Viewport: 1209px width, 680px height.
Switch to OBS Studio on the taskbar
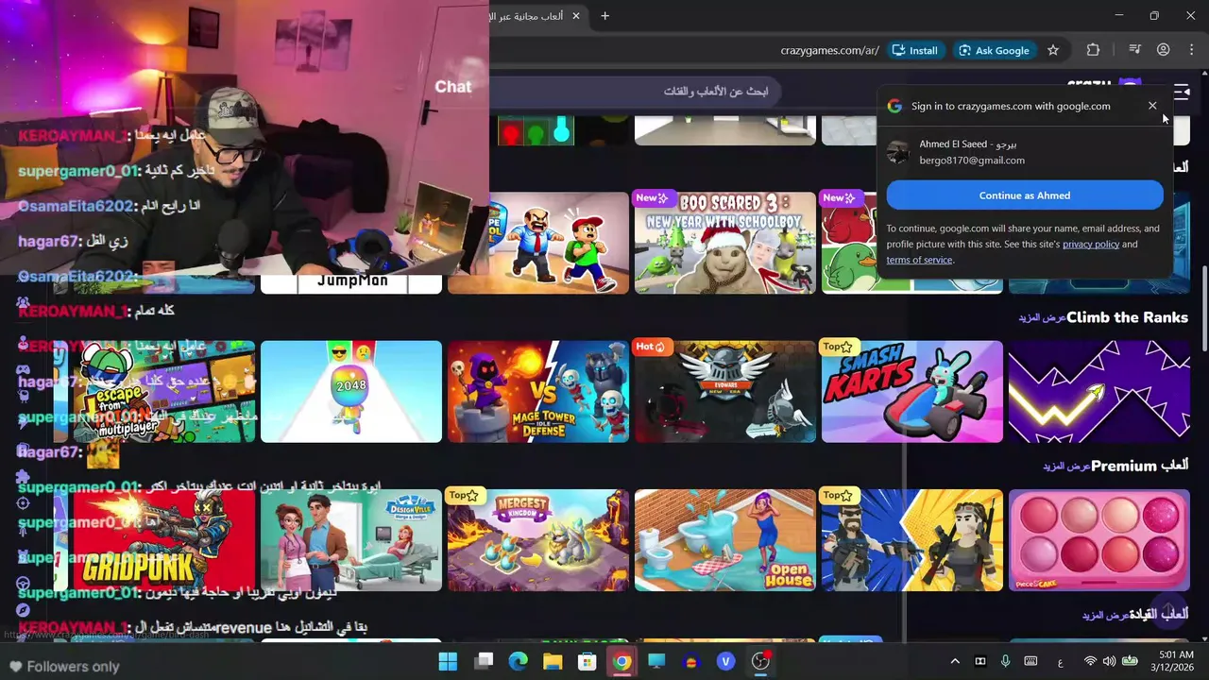tap(760, 661)
